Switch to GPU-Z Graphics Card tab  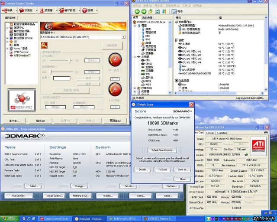pos(199,132)
